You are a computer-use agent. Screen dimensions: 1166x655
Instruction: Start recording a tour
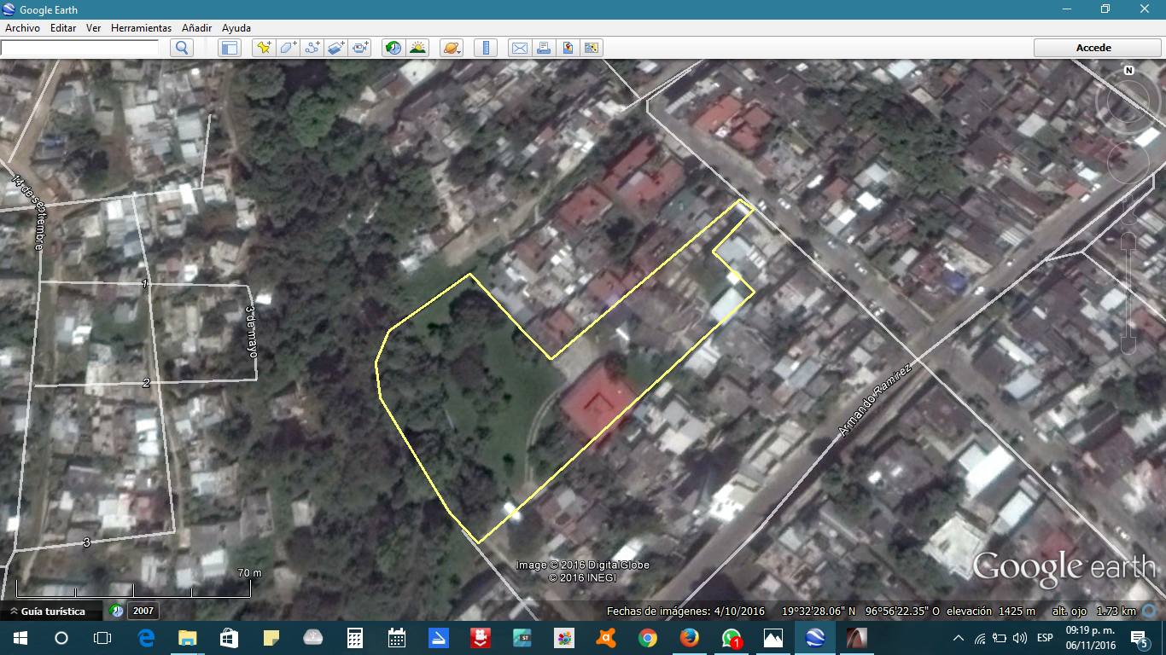[359, 48]
